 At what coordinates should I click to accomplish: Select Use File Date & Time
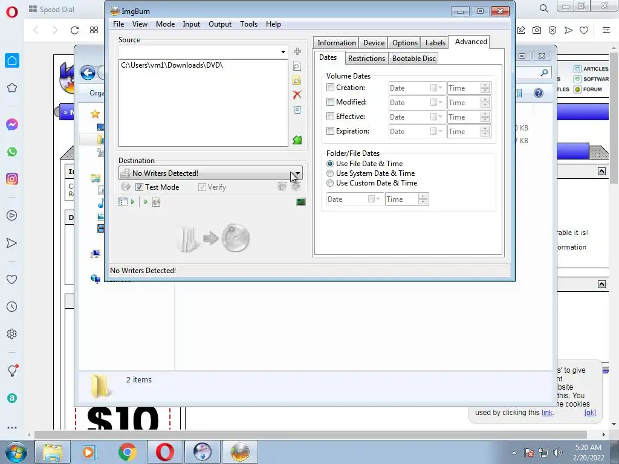point(330,163)
